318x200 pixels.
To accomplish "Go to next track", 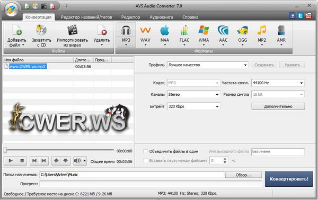I will [x=43, y=161].
